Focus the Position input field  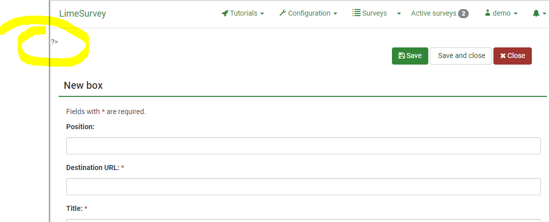point(303,146)
